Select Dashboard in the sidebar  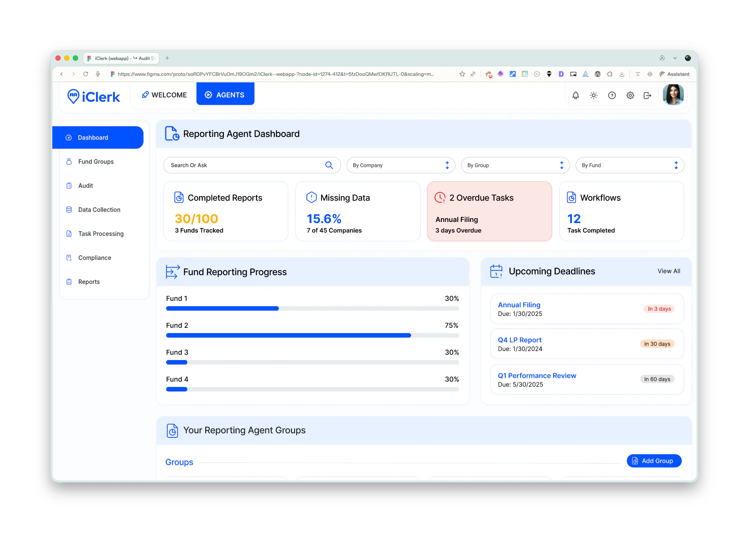pos(98,137)
